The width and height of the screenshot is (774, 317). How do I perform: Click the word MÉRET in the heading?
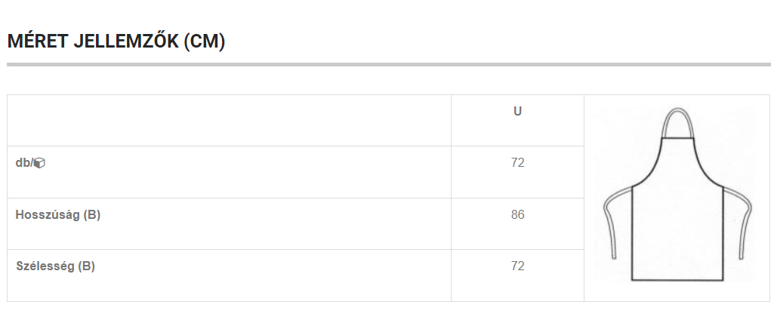click(x=38, y=41)
